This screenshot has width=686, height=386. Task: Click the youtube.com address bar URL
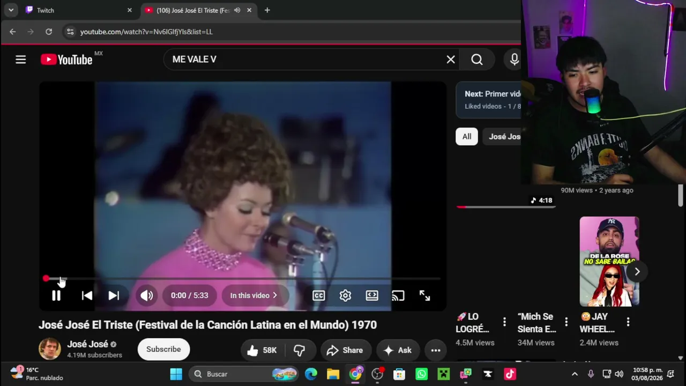[146, 32]
